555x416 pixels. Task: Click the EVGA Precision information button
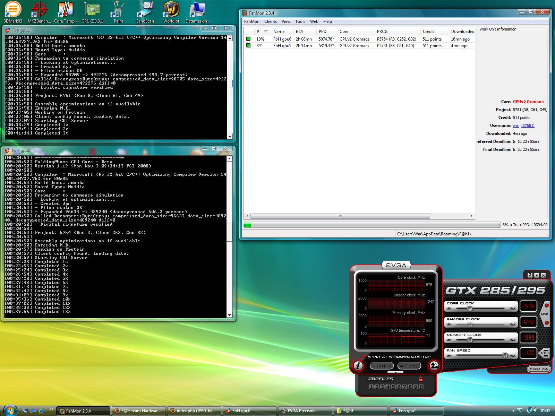click(x=358, y=365)
